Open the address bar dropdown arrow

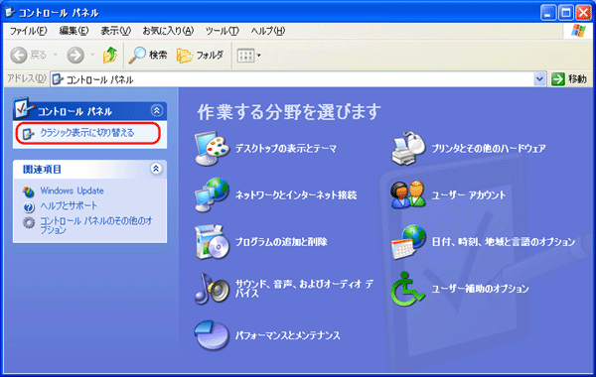[x=539, y=79]
